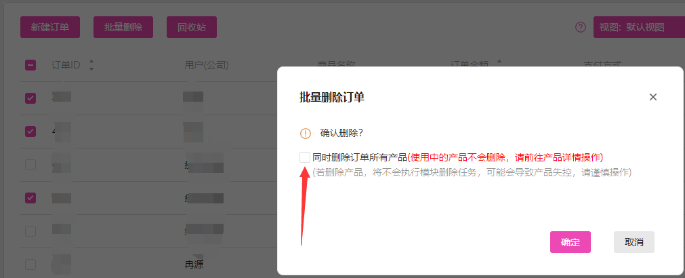The height and width of the screenshot is (278, 685).
Task: Open the 视图: 默认视图 dropdown
Action: (639, 28)
